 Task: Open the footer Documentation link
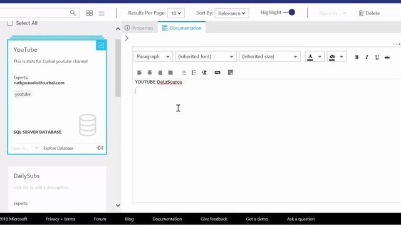(x=167, y=219)
